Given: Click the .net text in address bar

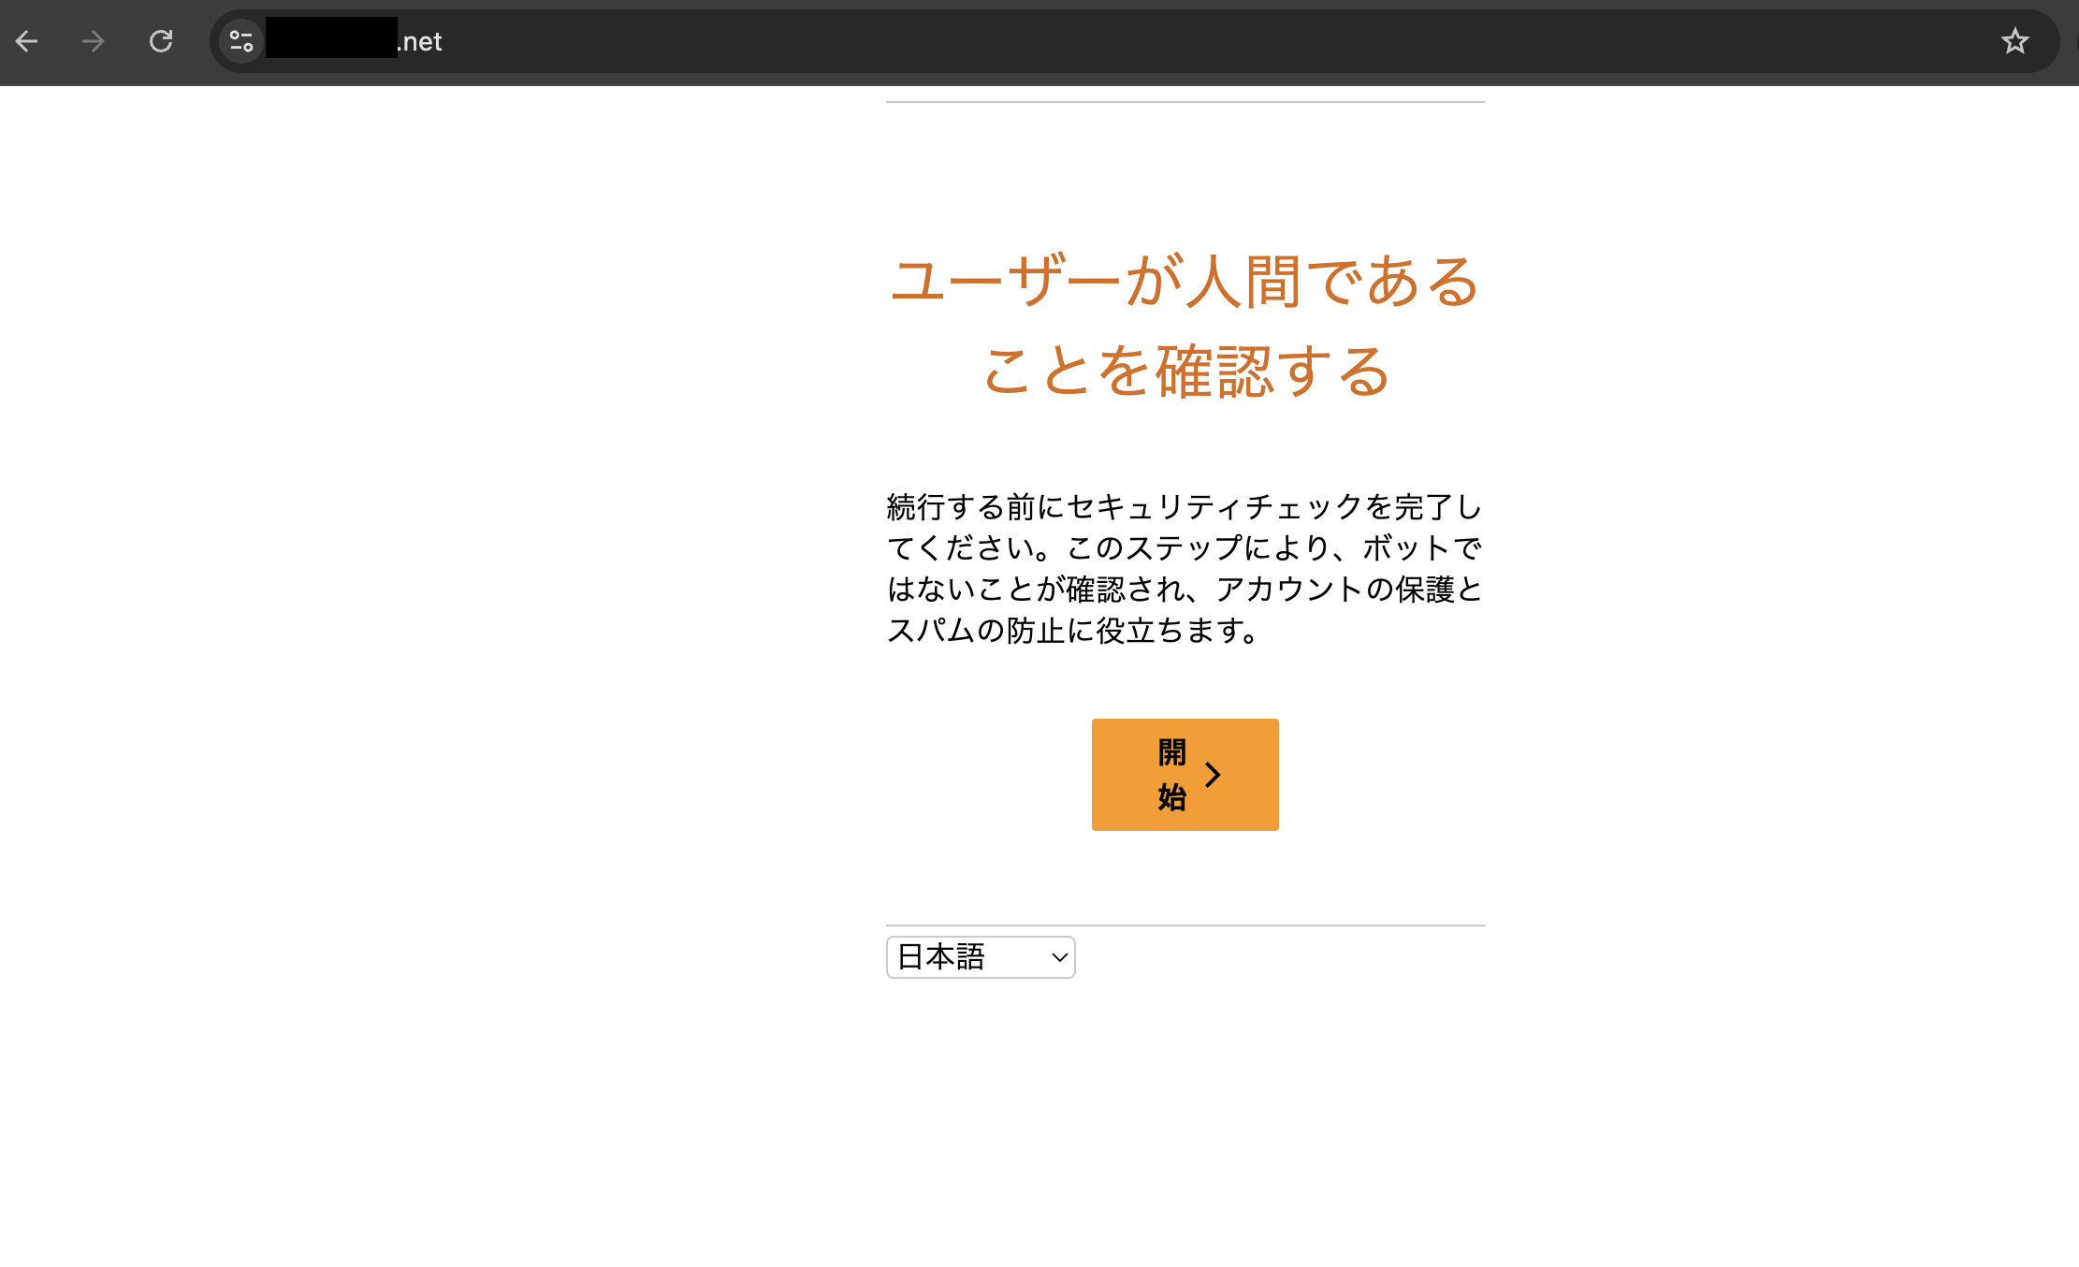Looking at the screenshot, I should pos(420,42).
